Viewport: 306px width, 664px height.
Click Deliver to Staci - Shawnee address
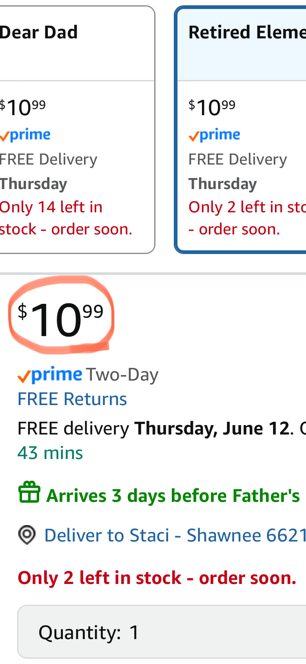coord(175,535)
